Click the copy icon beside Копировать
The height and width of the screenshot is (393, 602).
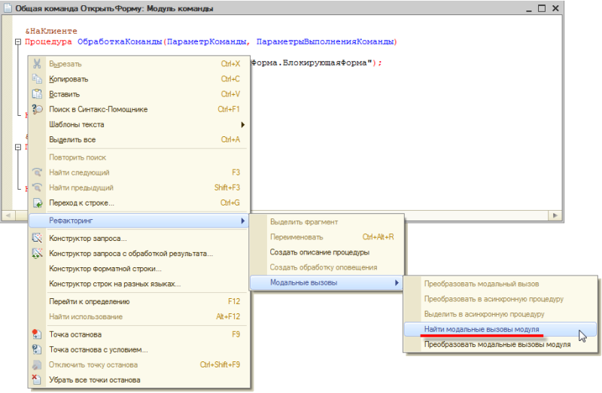pyautogui.click(x=37, y=79)
